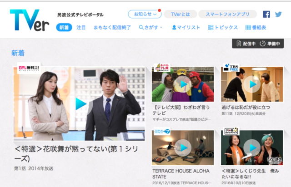Click the 民放公式テレビポータル tagline
The width and height of the screenshot is (291, 187).
point(80,15)
